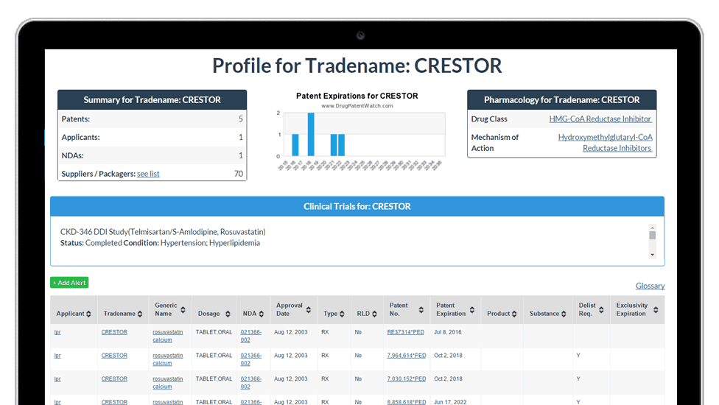719x405 pixels.
Task: Click scroll-up arrow in Clinical Trials box
Action: pyautogui.click(x=652, y=227)
